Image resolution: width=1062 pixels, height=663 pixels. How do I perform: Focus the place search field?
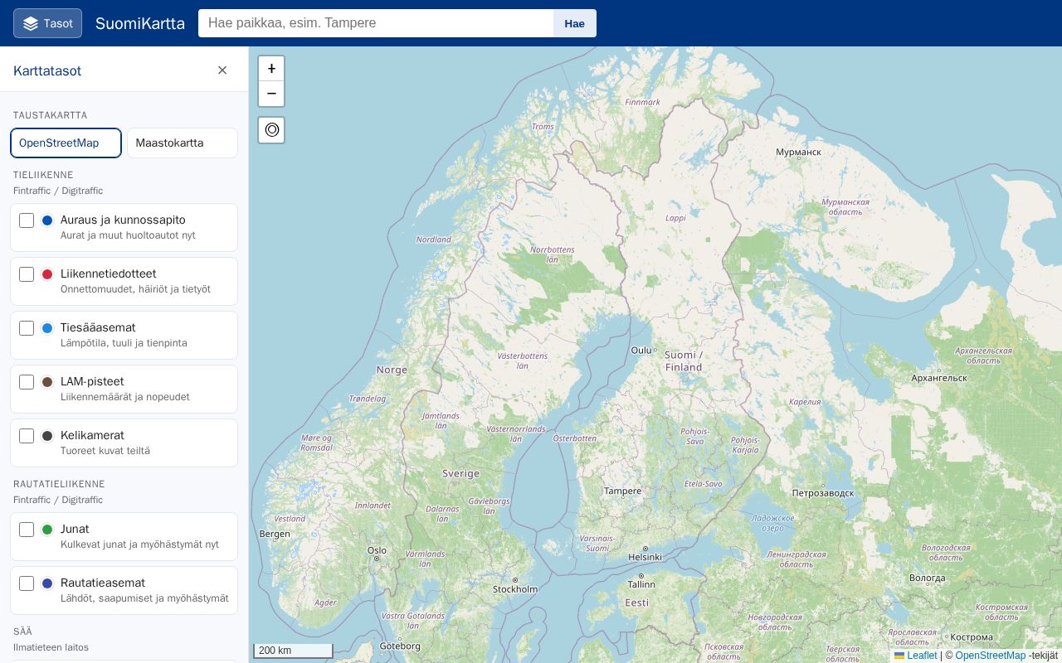[376, 23]
